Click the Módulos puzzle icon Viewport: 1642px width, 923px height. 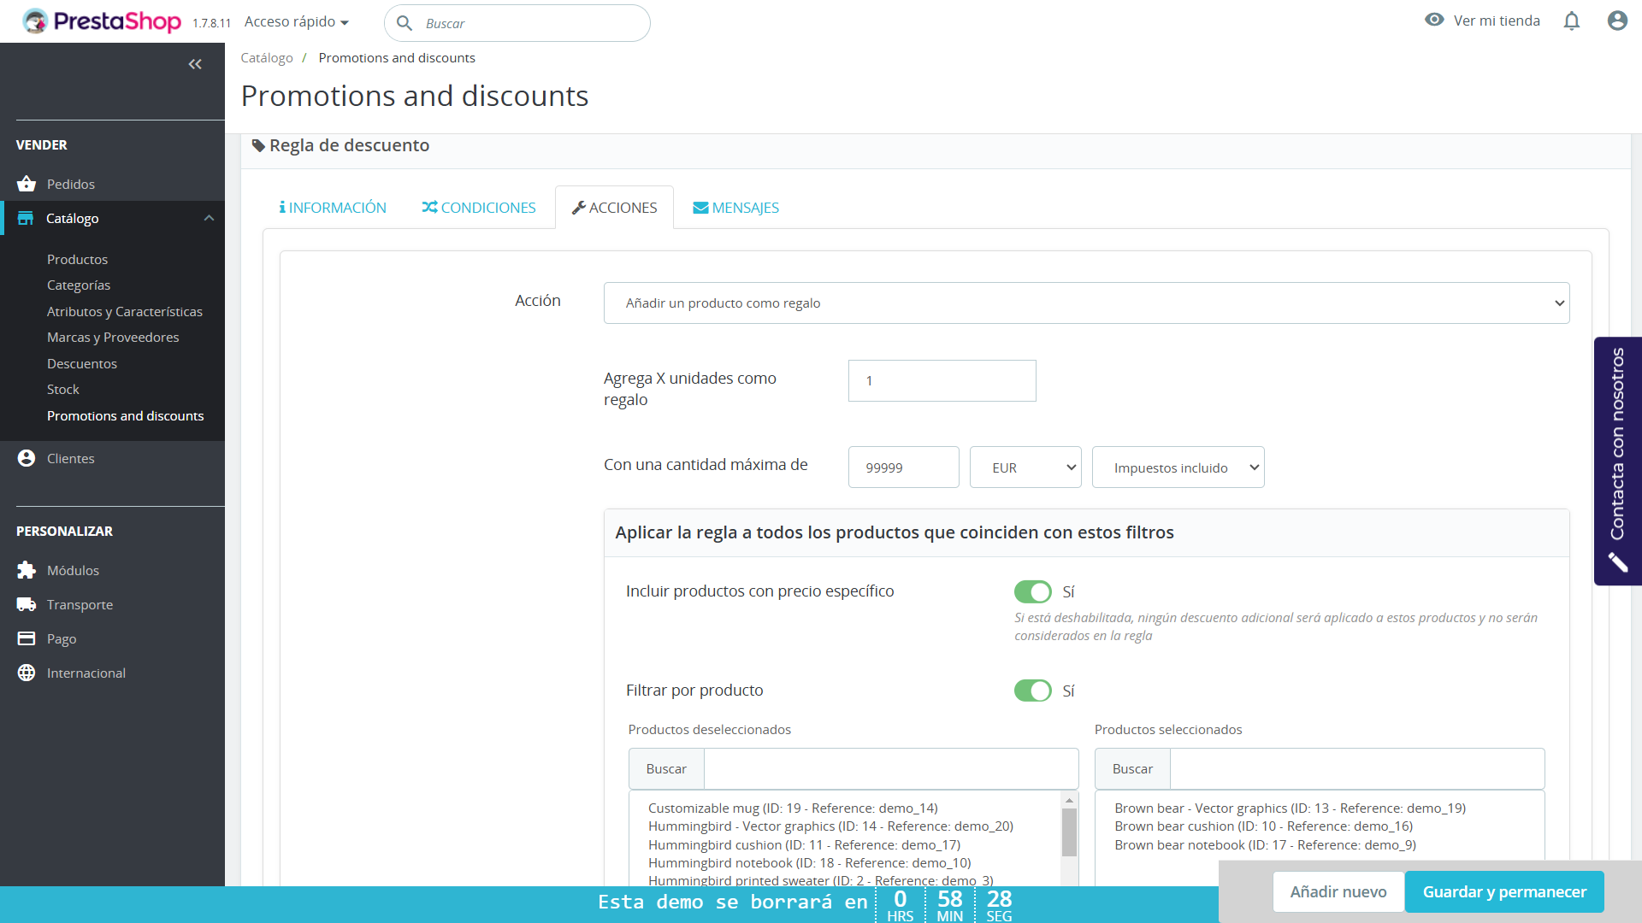[x=27, y=570]
